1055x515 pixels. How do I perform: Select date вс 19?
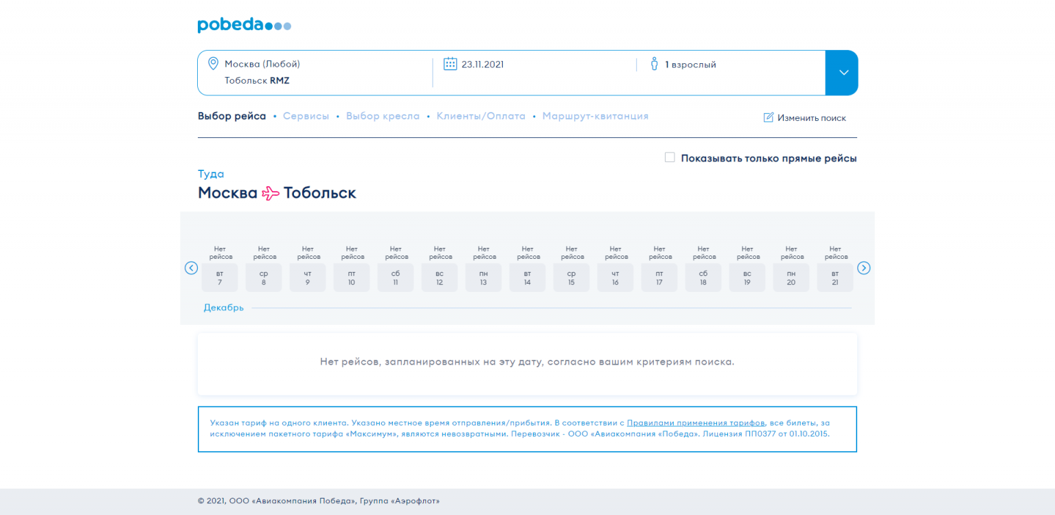click(x=747, y=277)
